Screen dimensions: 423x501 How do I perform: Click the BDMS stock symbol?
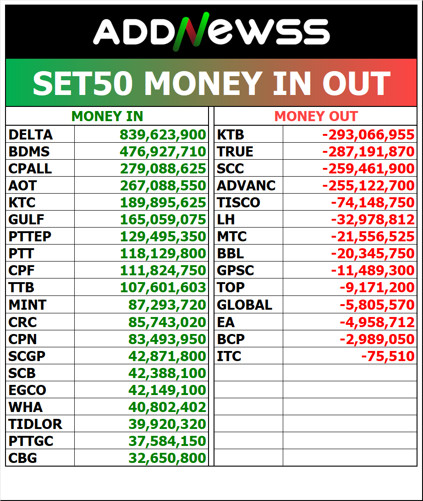[29, 152]
